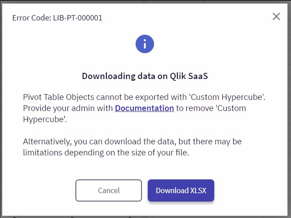291x218 pixels.
Task: Start the Download XLSX export
Action: pyautogui.click(x=181, y=190)
